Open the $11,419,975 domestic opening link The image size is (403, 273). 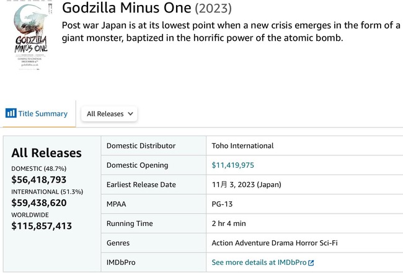click(x=232, y=165)
